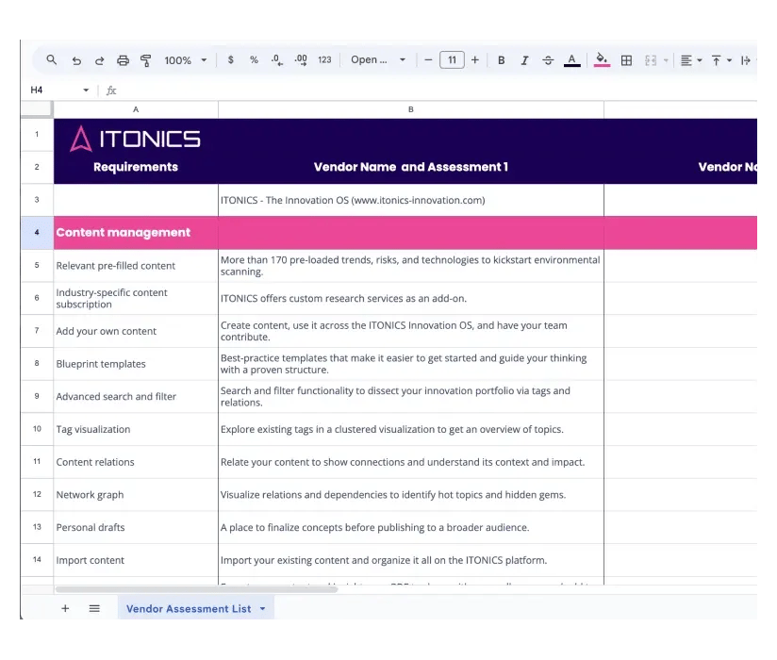Open the name box dropdown arrow
Screen dimensions: 777x660
pos(86,91)
